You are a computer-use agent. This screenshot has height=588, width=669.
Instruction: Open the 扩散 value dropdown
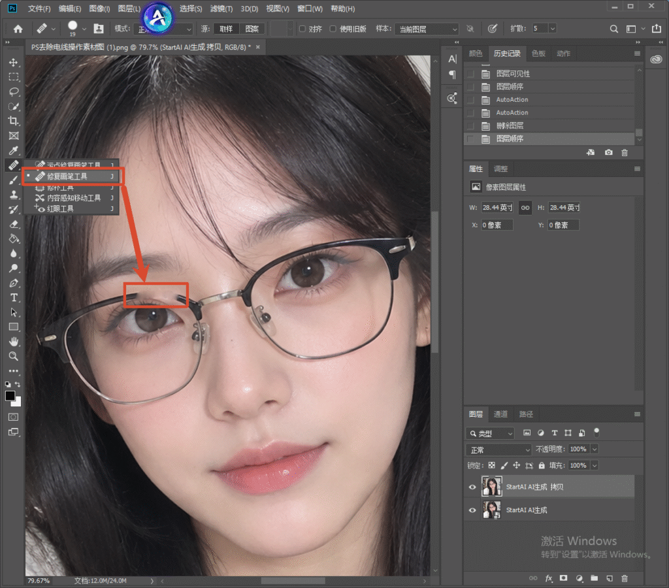553,29
